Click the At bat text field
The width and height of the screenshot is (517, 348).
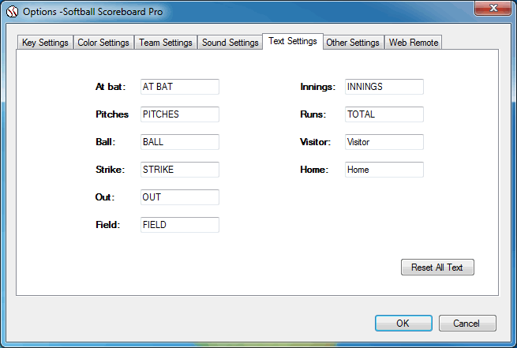[x=179, y=87]
